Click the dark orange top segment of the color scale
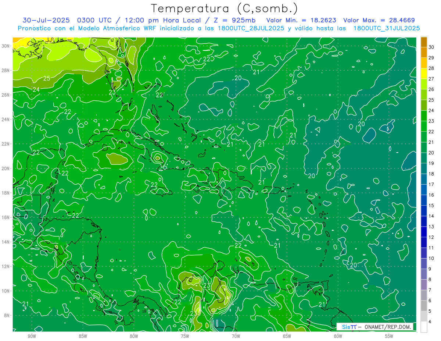Screen dimensions: 441x341 [x=424, y=42]
